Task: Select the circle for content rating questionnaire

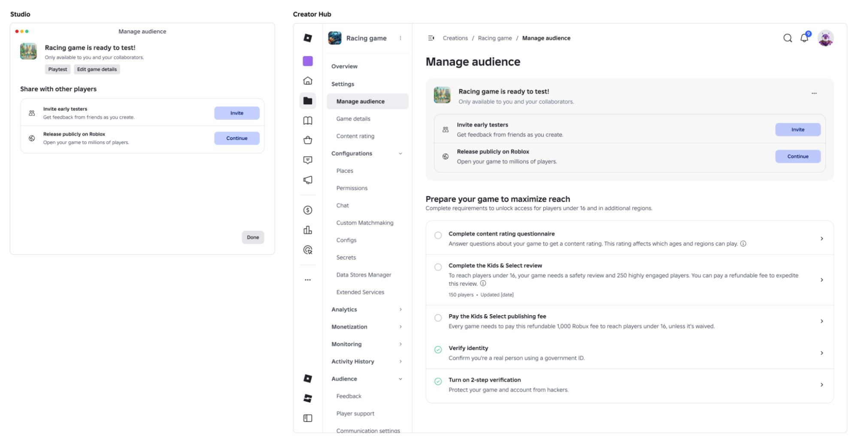Action: pyautogui.click(x=438, y=235)
